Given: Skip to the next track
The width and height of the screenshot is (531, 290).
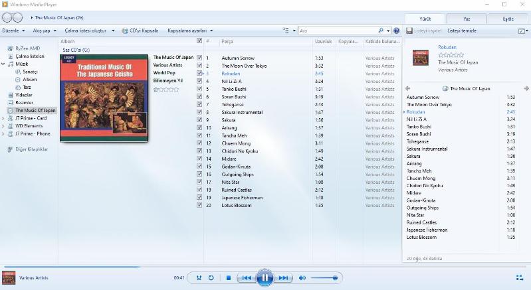Looking at the screenshot, I should coord(283,278).
